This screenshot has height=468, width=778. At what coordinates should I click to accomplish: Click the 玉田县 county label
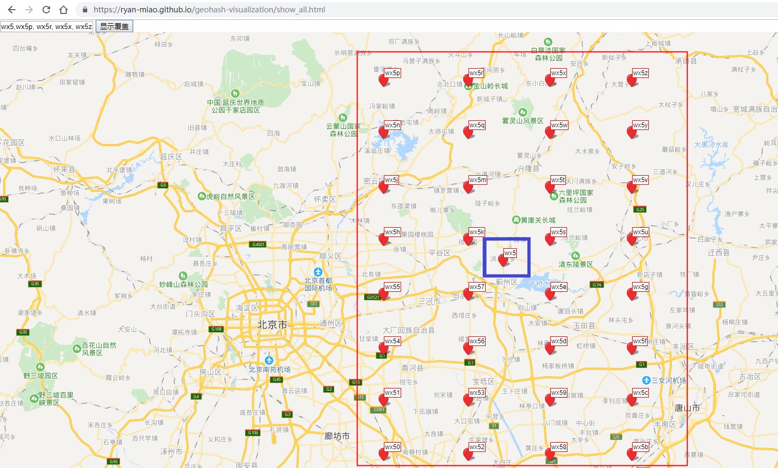[x=584, y=326]
